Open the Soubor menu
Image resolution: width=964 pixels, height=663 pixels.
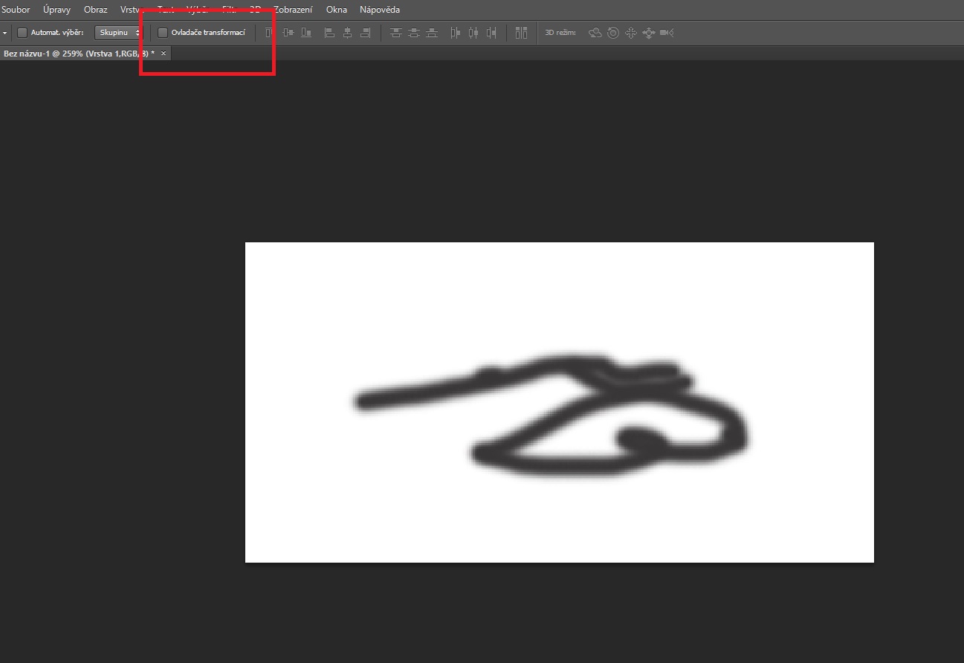(x=16, y=10)
